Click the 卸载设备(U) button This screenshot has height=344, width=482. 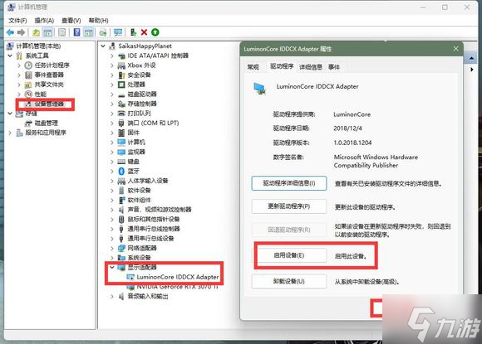pyautogui.click(x=289, y=281)
